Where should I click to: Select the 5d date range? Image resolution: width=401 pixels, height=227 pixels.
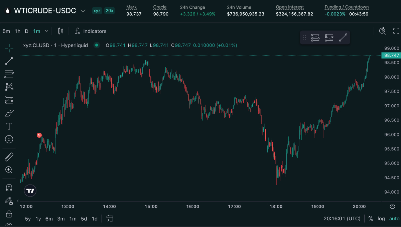pyautogui.click(x=84, y=219)
